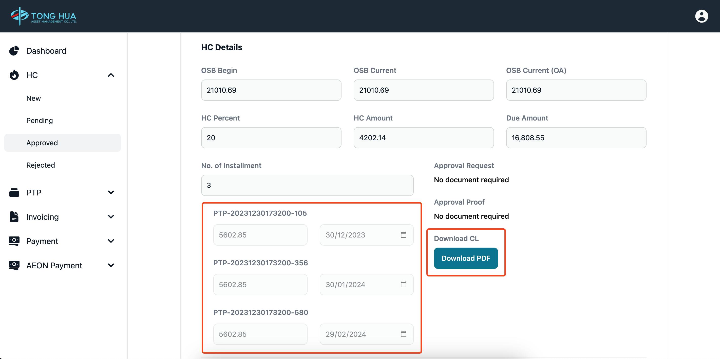Click the PTP-20231230173200-356 label
Image resolution: width=720 pixels, height=359 pixels.
click(x=260, y=263)
